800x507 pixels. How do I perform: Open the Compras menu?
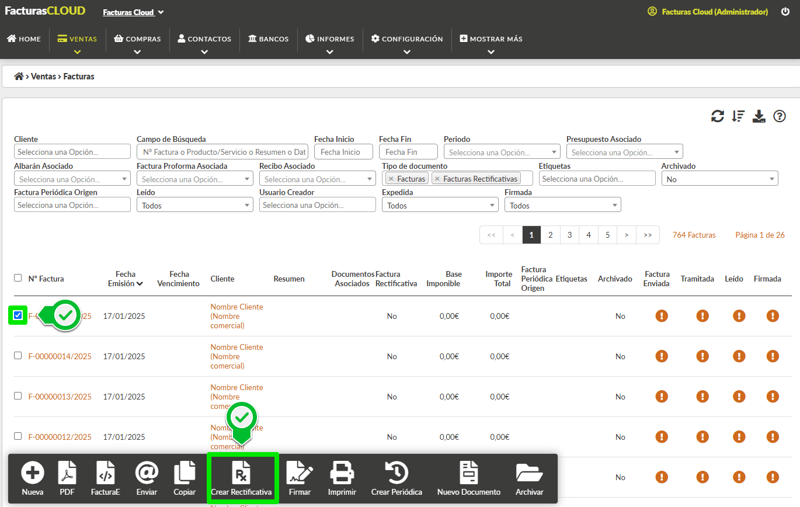click(137, 39)
